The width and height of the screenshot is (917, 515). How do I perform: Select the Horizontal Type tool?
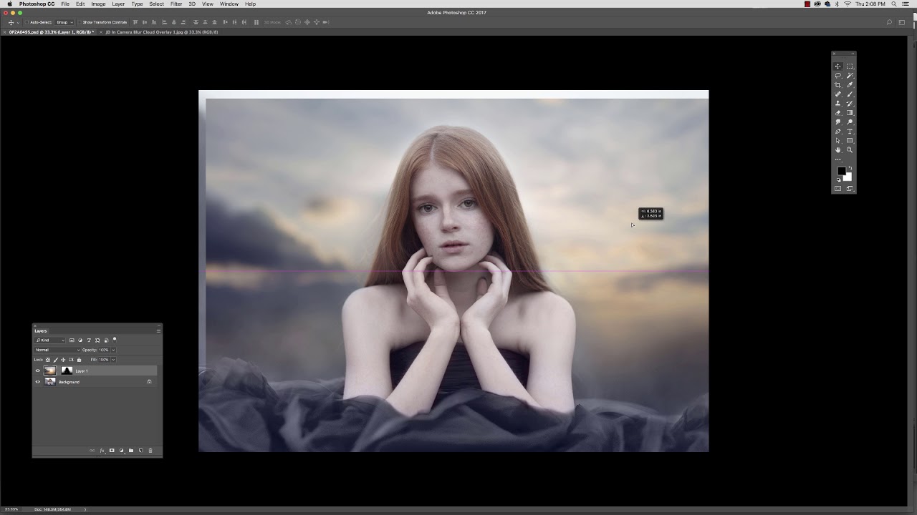[x=850, y=132]
